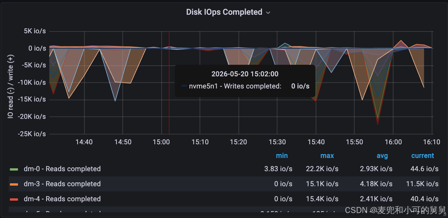Click the nvme5n1 Writes completed tooltip entry
This screenshot has height=218, width=448.
[x=245, y=86]
